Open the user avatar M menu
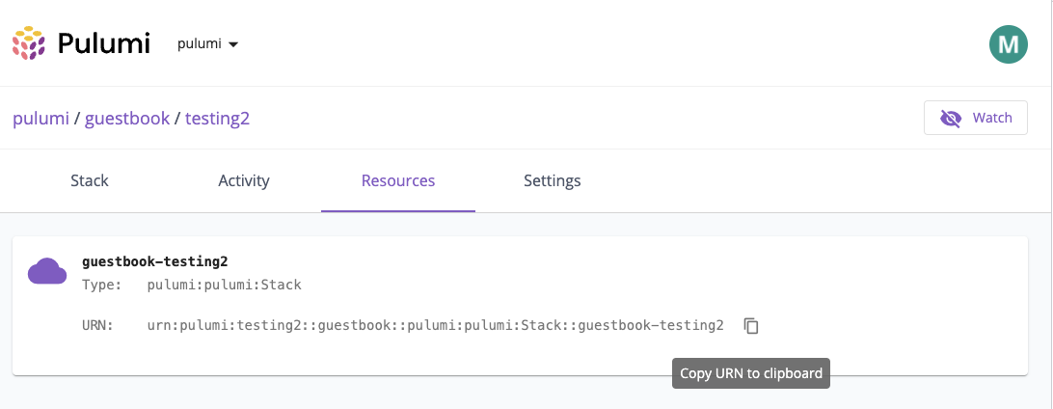Screen dimensions: 1053x409 tap(1008, 44)
